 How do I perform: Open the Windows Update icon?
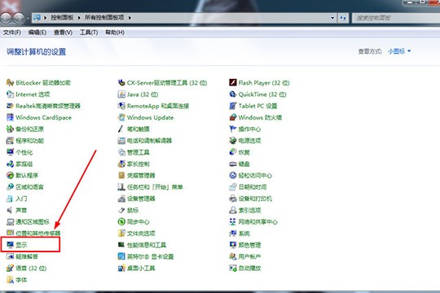(121, 117)
